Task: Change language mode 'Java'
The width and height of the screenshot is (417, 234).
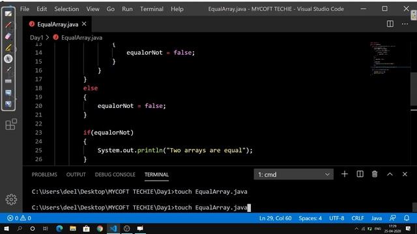Action: click(x=377, y=218)
